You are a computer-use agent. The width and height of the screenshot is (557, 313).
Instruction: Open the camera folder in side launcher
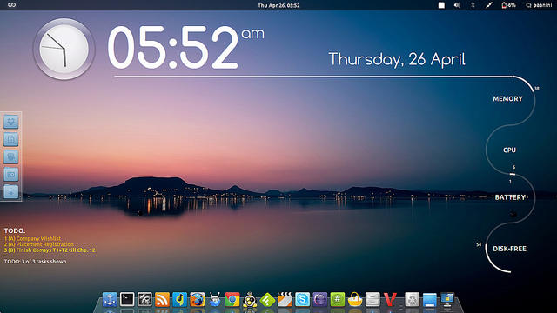click(x=11, y=174)
